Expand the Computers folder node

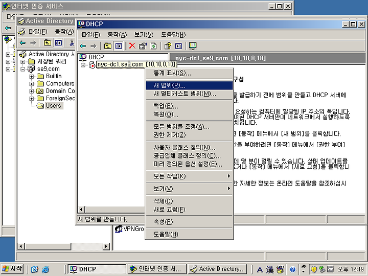point(32,84)
